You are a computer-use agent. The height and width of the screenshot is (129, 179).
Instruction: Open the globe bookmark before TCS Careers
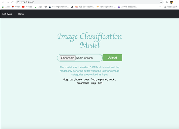[x=72, y=7]
